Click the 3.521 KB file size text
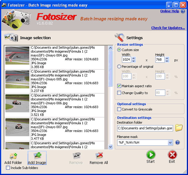This screenshot has height=175, width=188. click(37, 115)
